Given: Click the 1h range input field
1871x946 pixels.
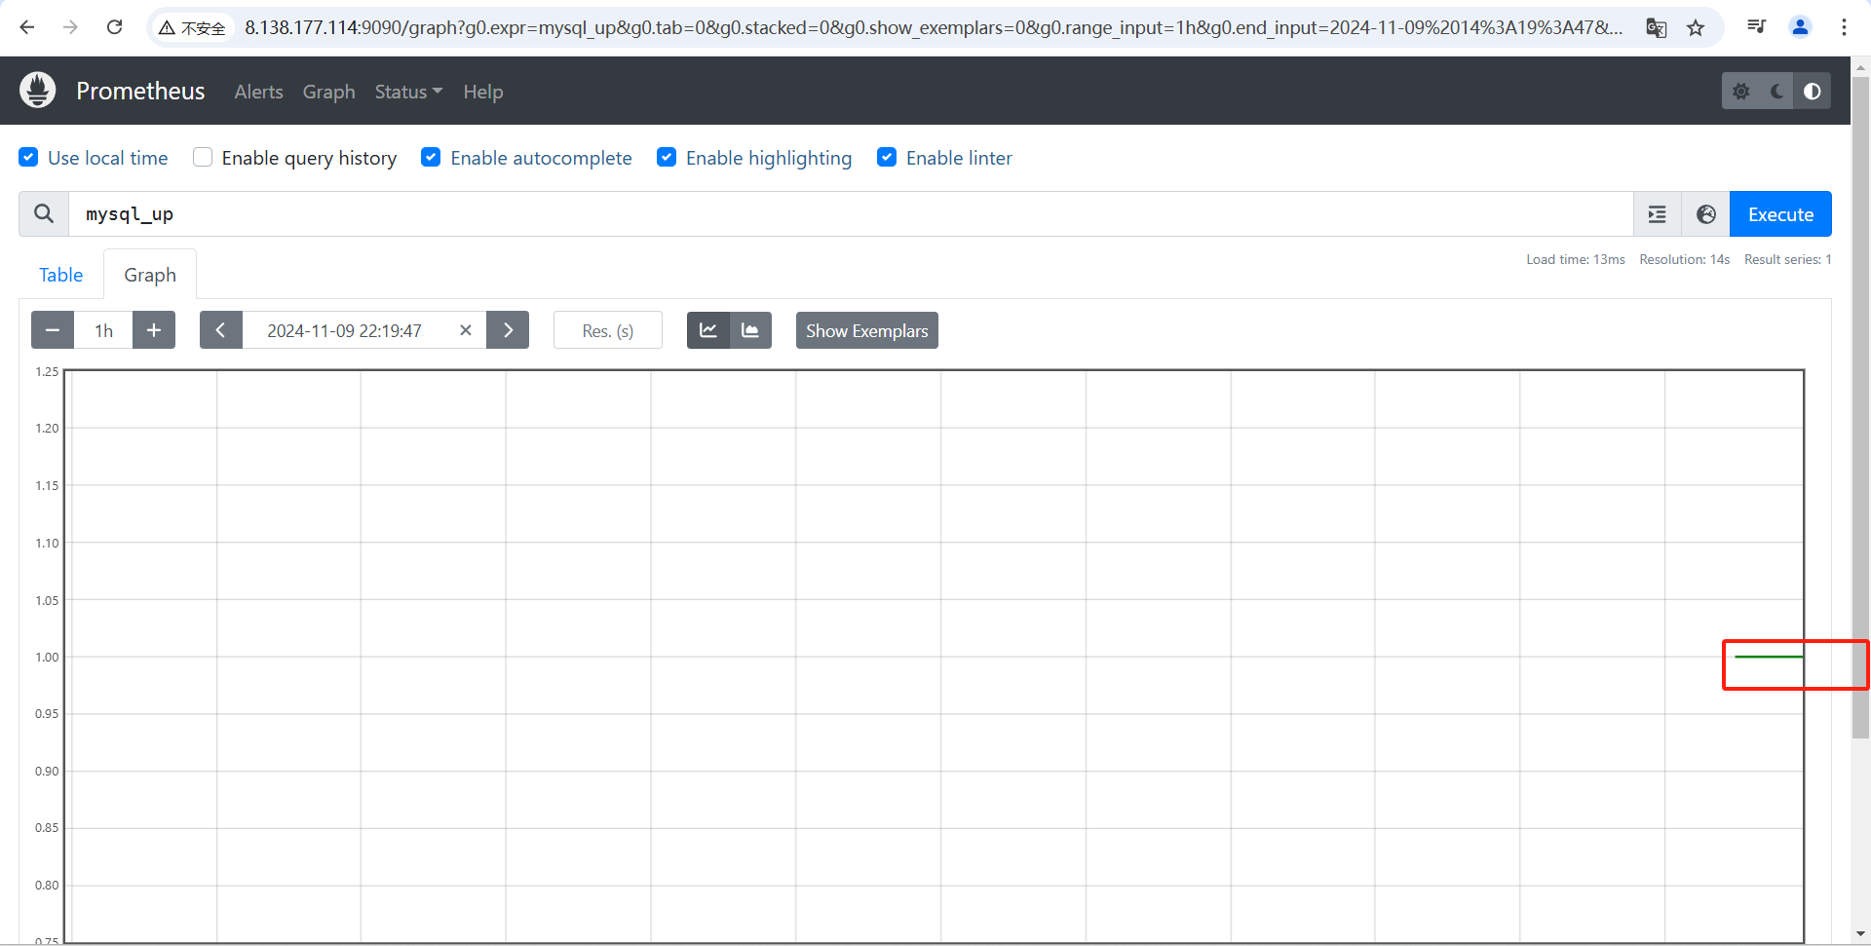Looking at the screenshot, I should 103,330.
